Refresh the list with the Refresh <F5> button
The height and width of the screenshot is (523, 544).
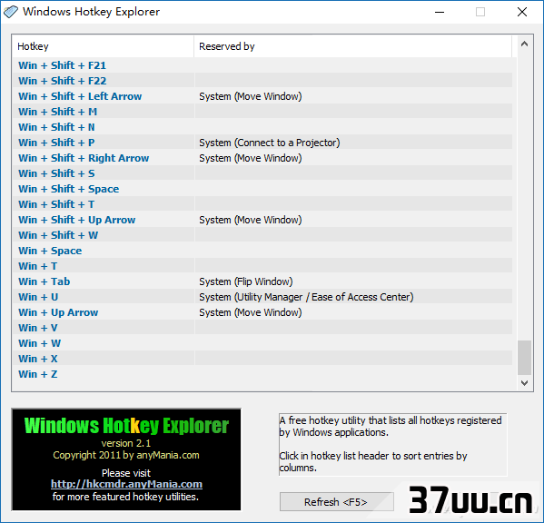[336, 502]
